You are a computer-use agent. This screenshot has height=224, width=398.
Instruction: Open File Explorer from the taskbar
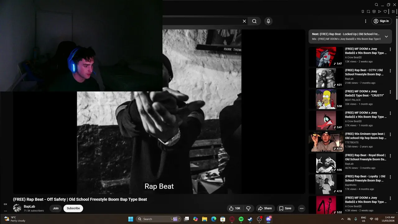point(205,219)
